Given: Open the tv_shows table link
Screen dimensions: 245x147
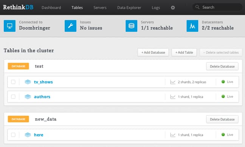Looking at the screenshot, I should click(x=43, y=82).
